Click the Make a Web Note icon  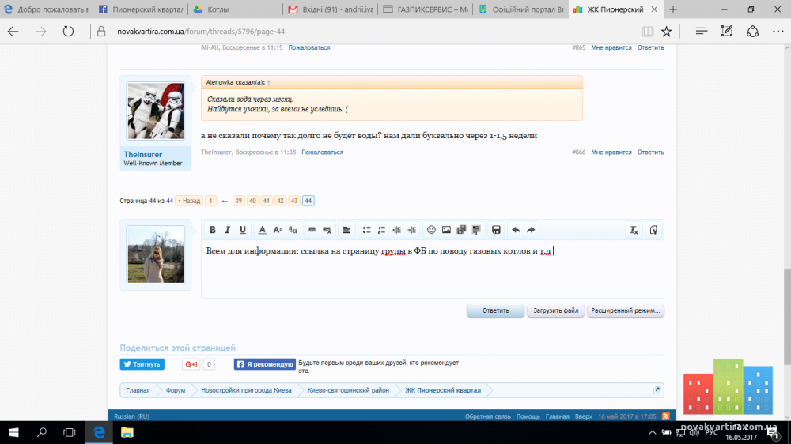tap(727, 32)
